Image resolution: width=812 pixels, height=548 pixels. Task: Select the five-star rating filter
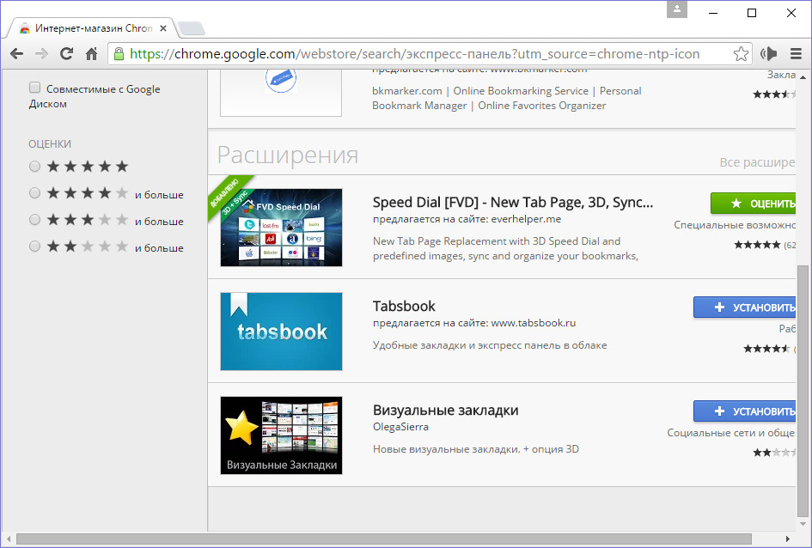34,166
